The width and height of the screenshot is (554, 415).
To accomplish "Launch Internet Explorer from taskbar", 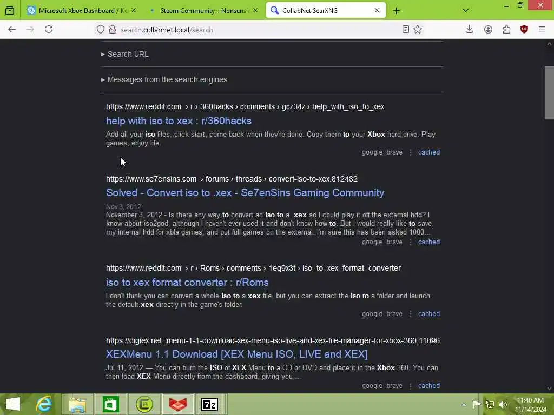I will click(44, 404).
